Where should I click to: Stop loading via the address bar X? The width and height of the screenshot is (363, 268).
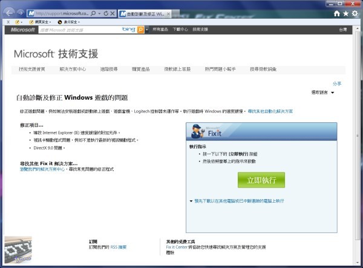[113, 13]
